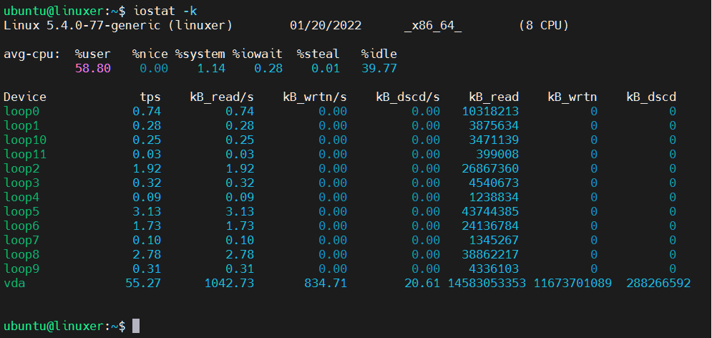Click loop7 kB_read value 1345267

coord(494,241)
